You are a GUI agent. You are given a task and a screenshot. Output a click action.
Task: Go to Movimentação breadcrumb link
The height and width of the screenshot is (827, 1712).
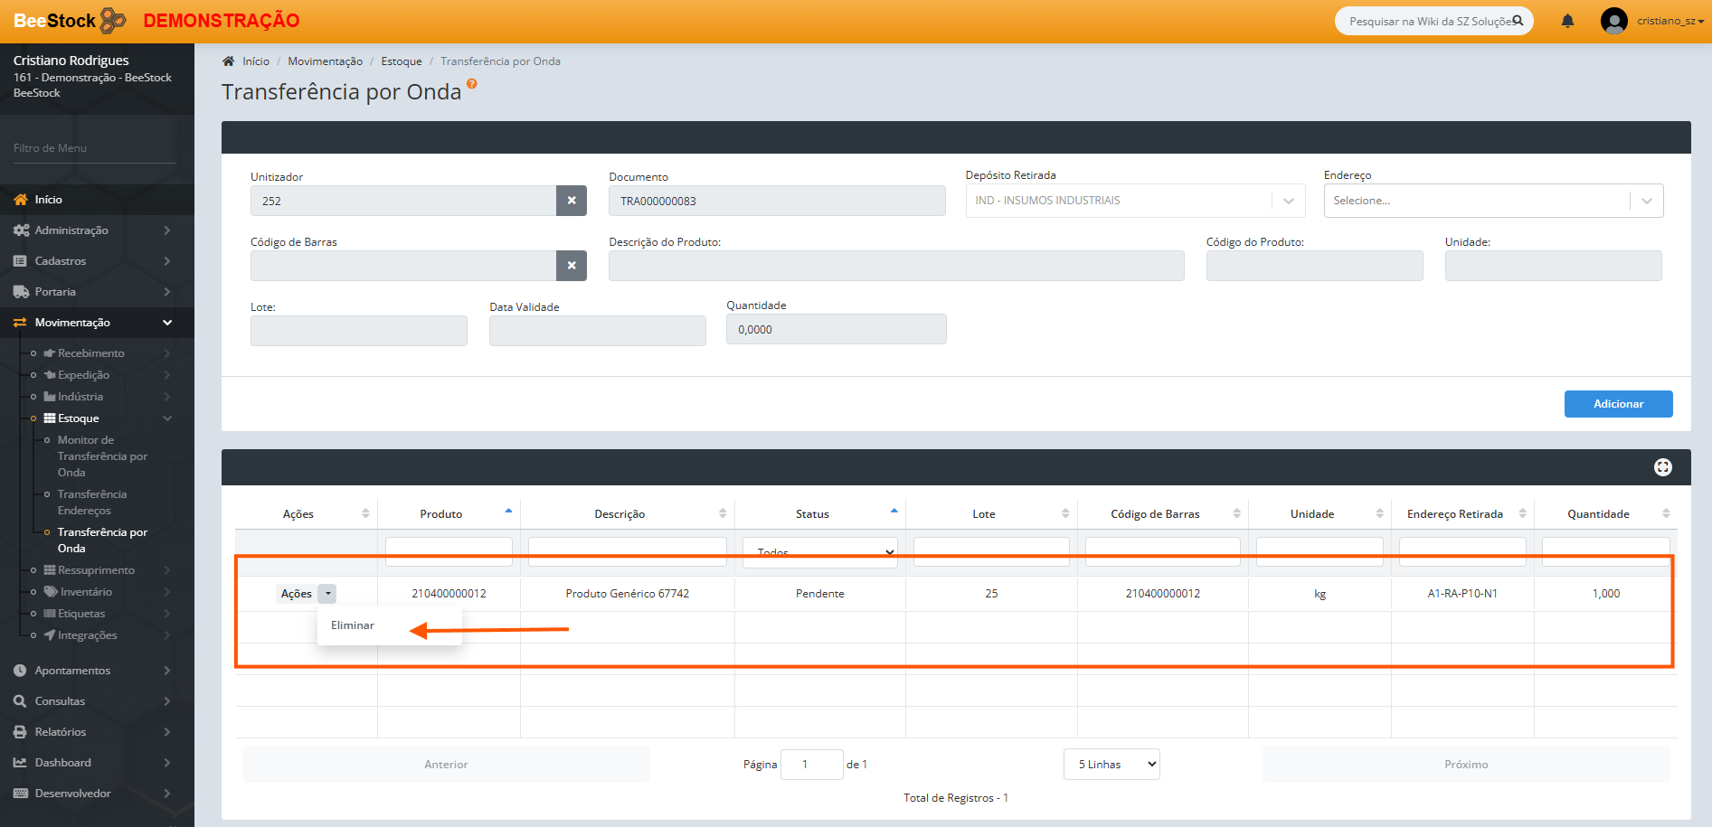point(325,61)
